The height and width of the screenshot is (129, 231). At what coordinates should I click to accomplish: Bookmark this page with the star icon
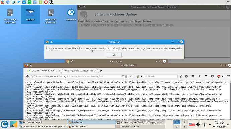click(x=181, y=76)
